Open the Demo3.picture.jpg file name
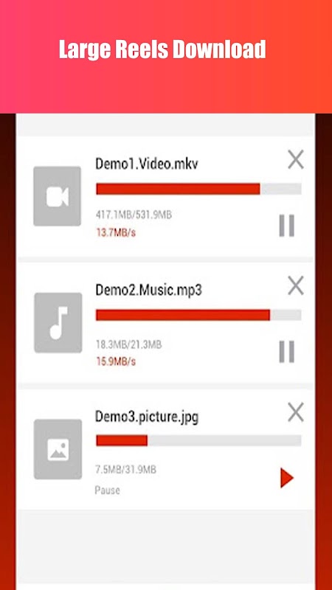Viewport: 332px width, 590px height. point(147,417)
